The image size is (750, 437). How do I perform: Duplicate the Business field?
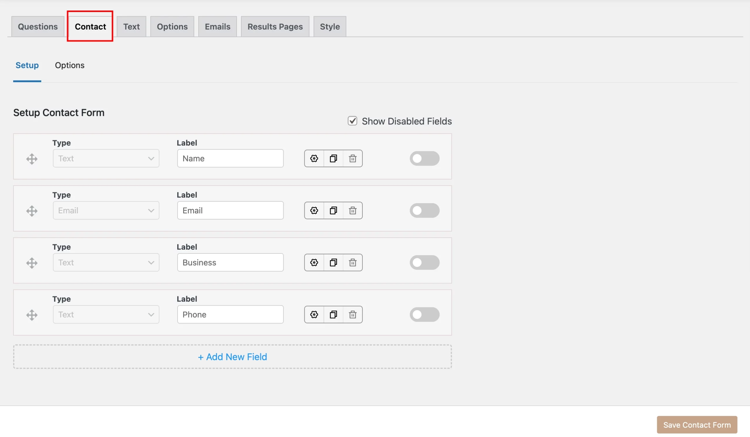click(x=333, y=263)
